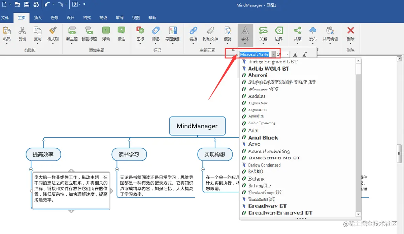Expand the font size dropdown arrow
404x234 pixels.
(x=287, y=54)
